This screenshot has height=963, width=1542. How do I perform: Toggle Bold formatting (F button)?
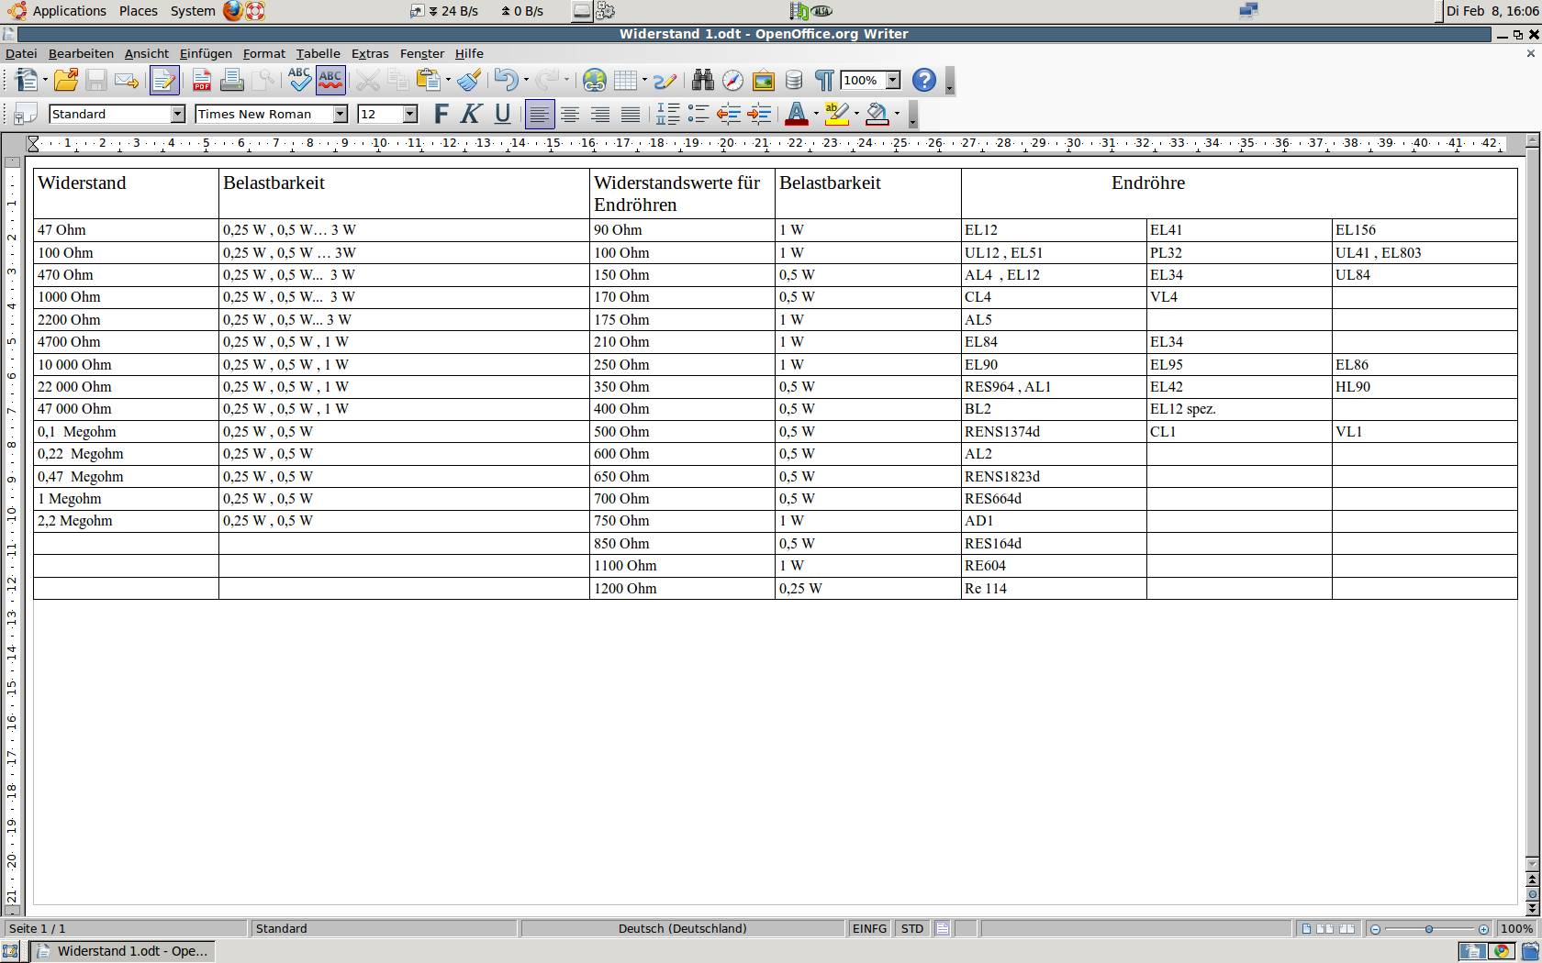pos(441,114)
